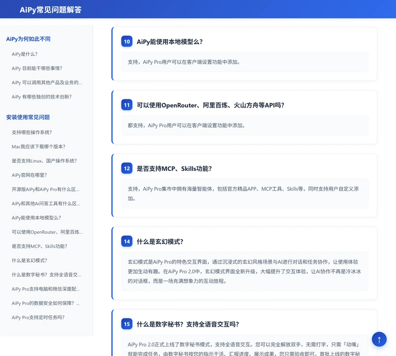Select sidebar link AiPy能使用本地模型么?
Viewport: 396px width, 356px height.
coord(36,218)
